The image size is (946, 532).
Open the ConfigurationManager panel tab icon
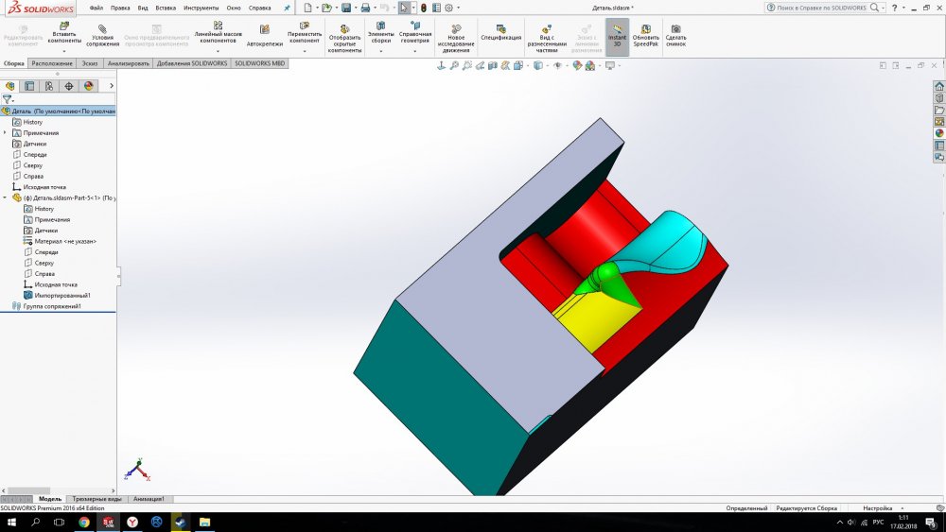[49, 86]
